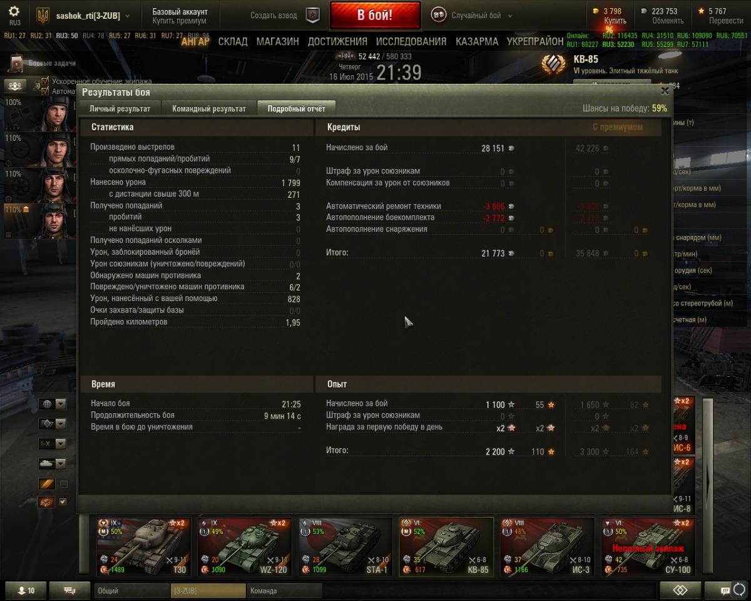The width and height of the screenshot is (751, 601).
Task: Open the settings gear menu
Action: [14, 12]
